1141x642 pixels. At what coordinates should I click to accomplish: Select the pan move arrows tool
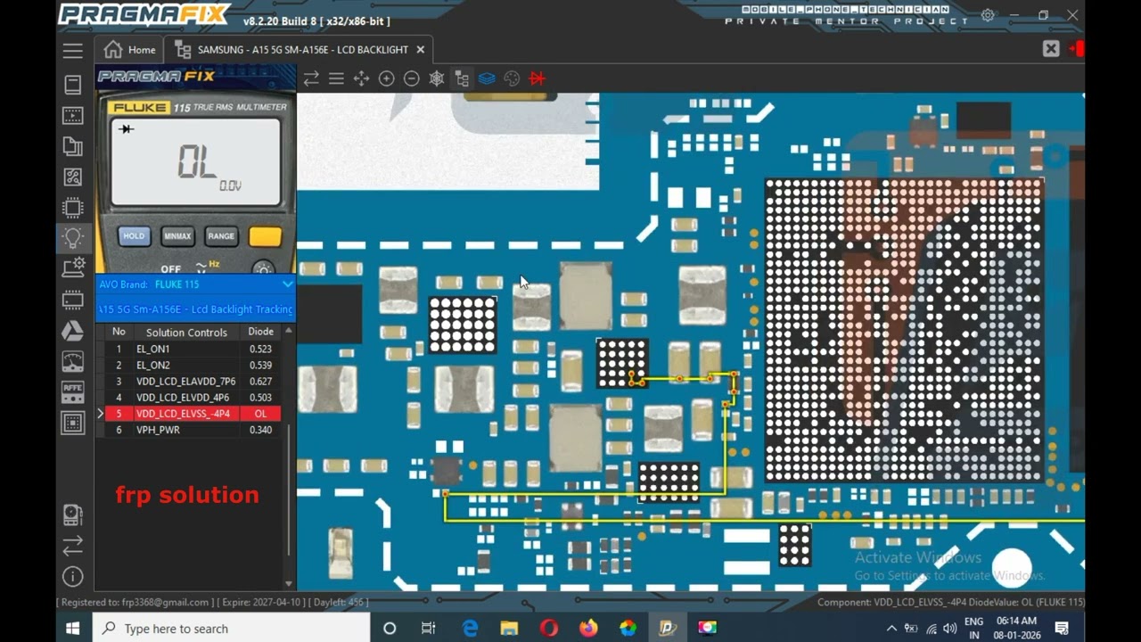[361, 78]
